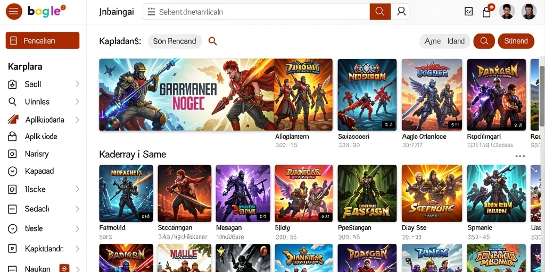This screenshot has height=272, width=545.
Task: Select the Ame option in the filter pill
Action: [x=433, y=41]
